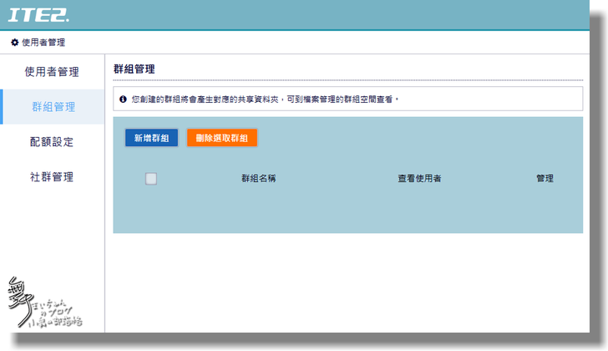Click the ITE2 logo in header
This screenshot has width=608, height=351.
click(x=38, y=15)
